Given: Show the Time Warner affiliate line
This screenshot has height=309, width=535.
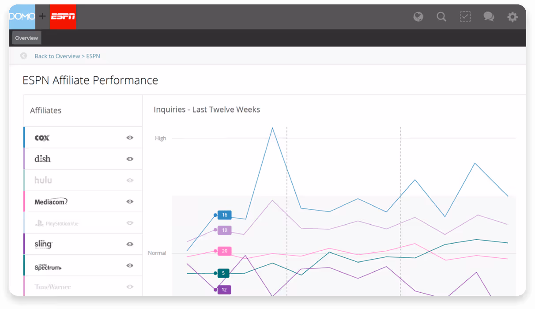Looking at the screenshot, I should (130, 286).
